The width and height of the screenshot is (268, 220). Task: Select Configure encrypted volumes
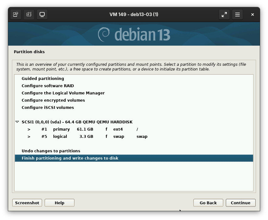[x=53, y=100]
